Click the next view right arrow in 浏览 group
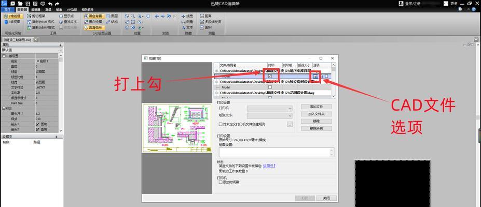The height and width of the screenshot is (207, 481). [162, 16]
